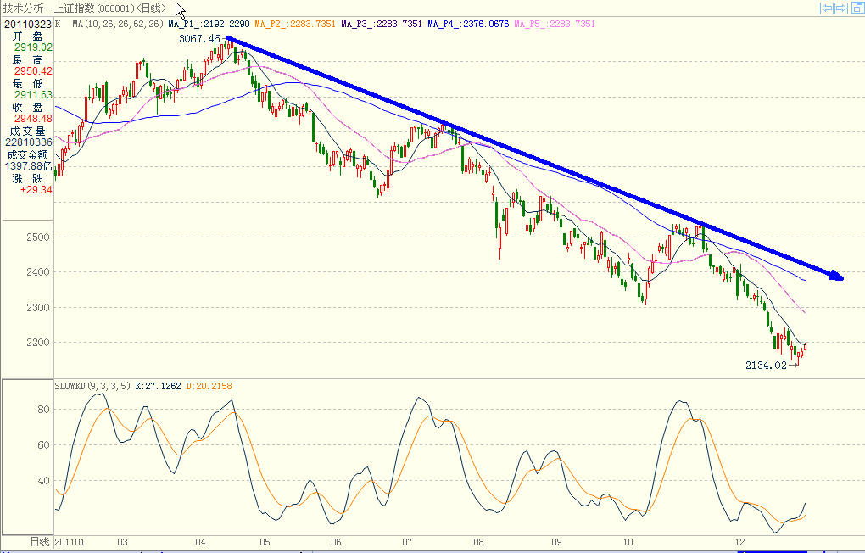Click the 05 month marker on the date axis
865x553 pixels.
[265, 543]
